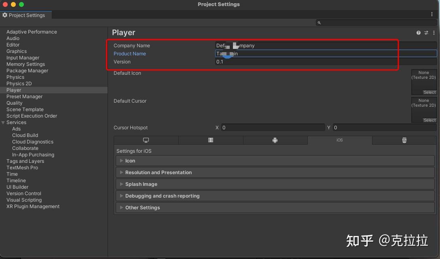Switch to the iOS settings tab
Screen dimensions: 440x259
coord(340,140)
